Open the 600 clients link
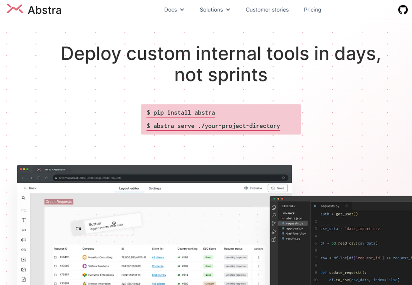 click(159, 275)
